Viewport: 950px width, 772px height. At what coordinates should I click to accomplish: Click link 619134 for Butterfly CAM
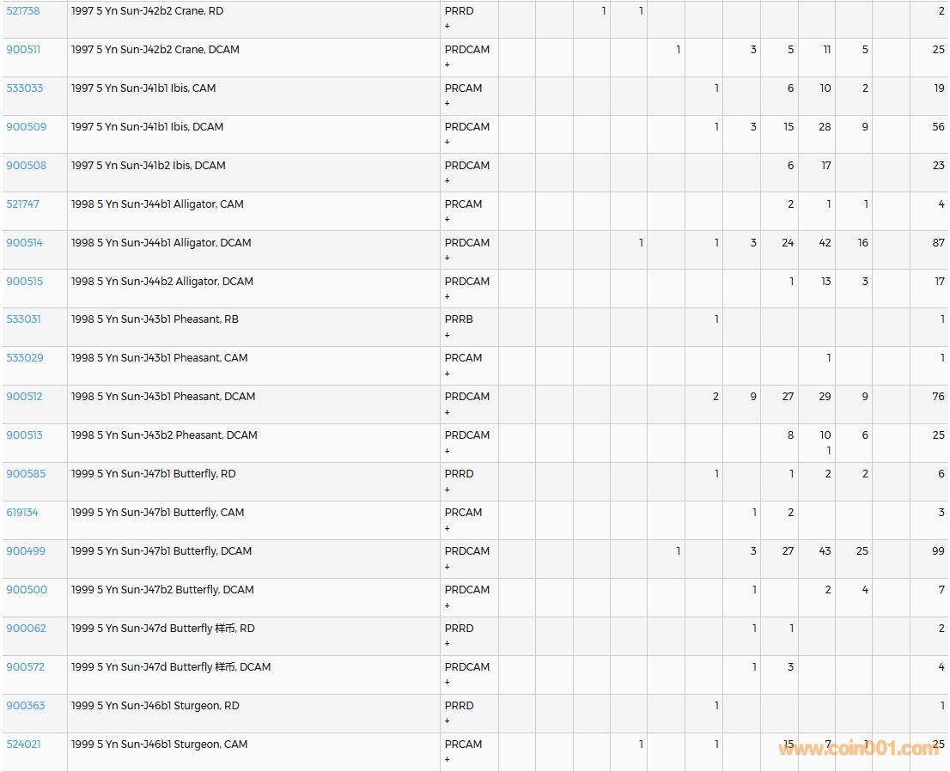[x=22, y=513]
